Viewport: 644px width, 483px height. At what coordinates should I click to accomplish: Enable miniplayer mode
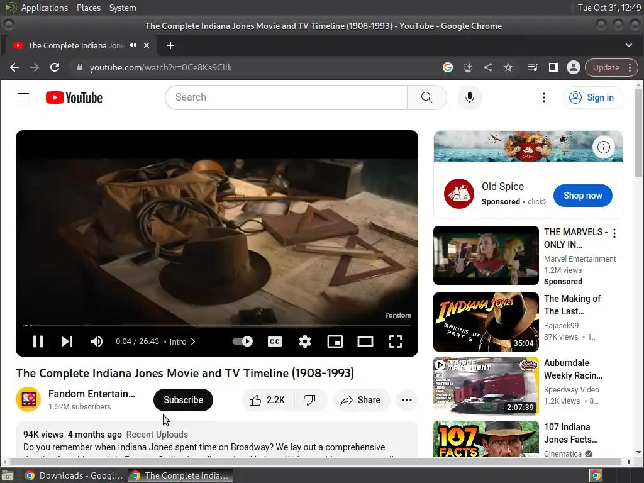335,341
